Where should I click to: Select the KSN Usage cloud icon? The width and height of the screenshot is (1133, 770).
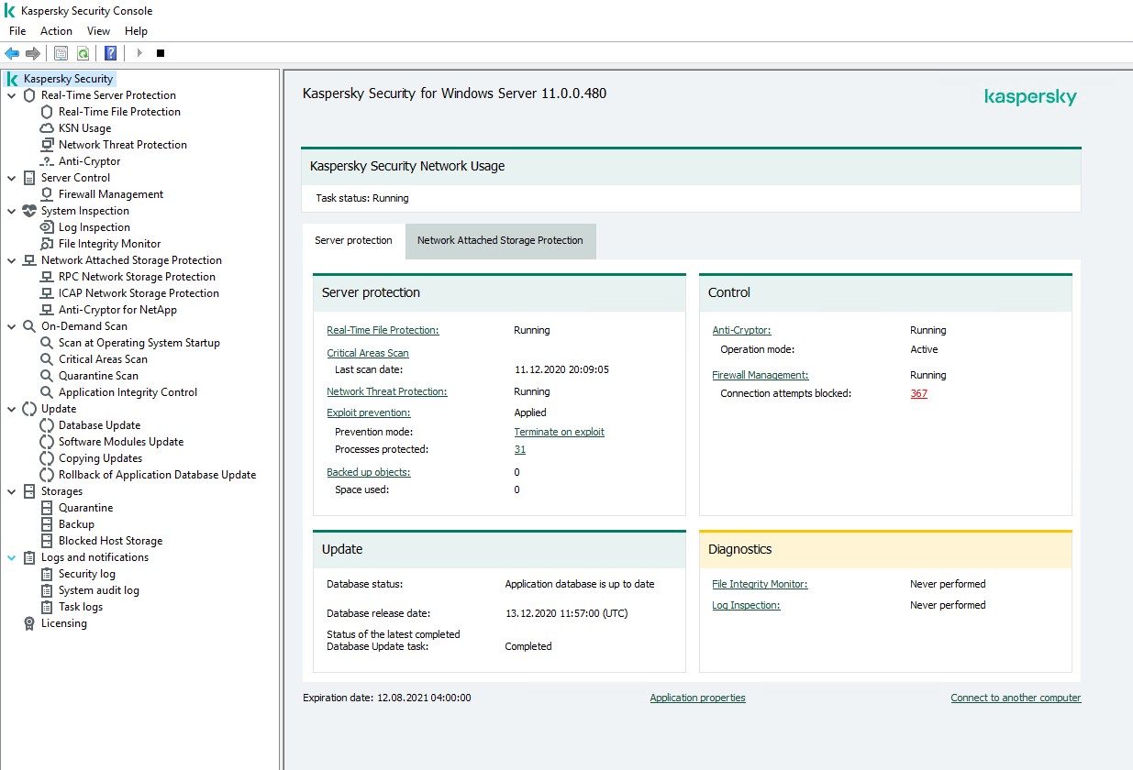pos(47,128)
